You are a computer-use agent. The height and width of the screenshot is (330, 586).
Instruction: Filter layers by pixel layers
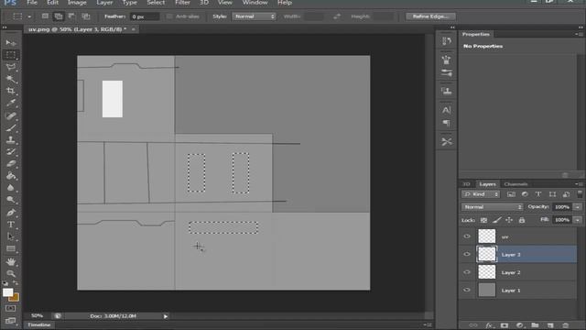click(511, 194)
